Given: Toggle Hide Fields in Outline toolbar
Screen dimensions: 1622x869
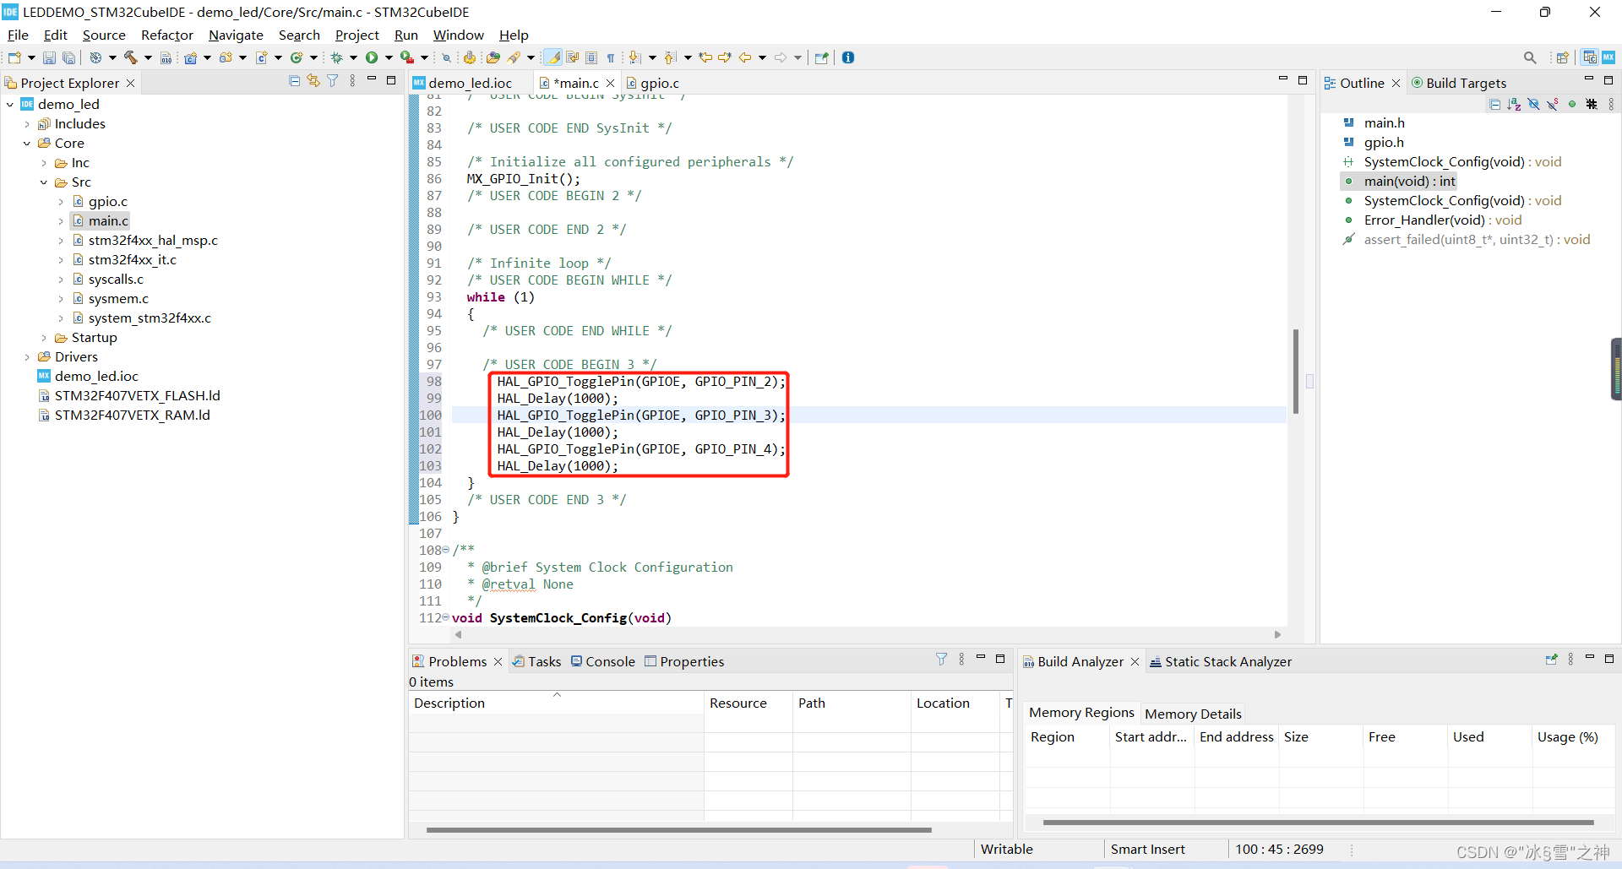Looking at the screenshot, I should 1534,104.
